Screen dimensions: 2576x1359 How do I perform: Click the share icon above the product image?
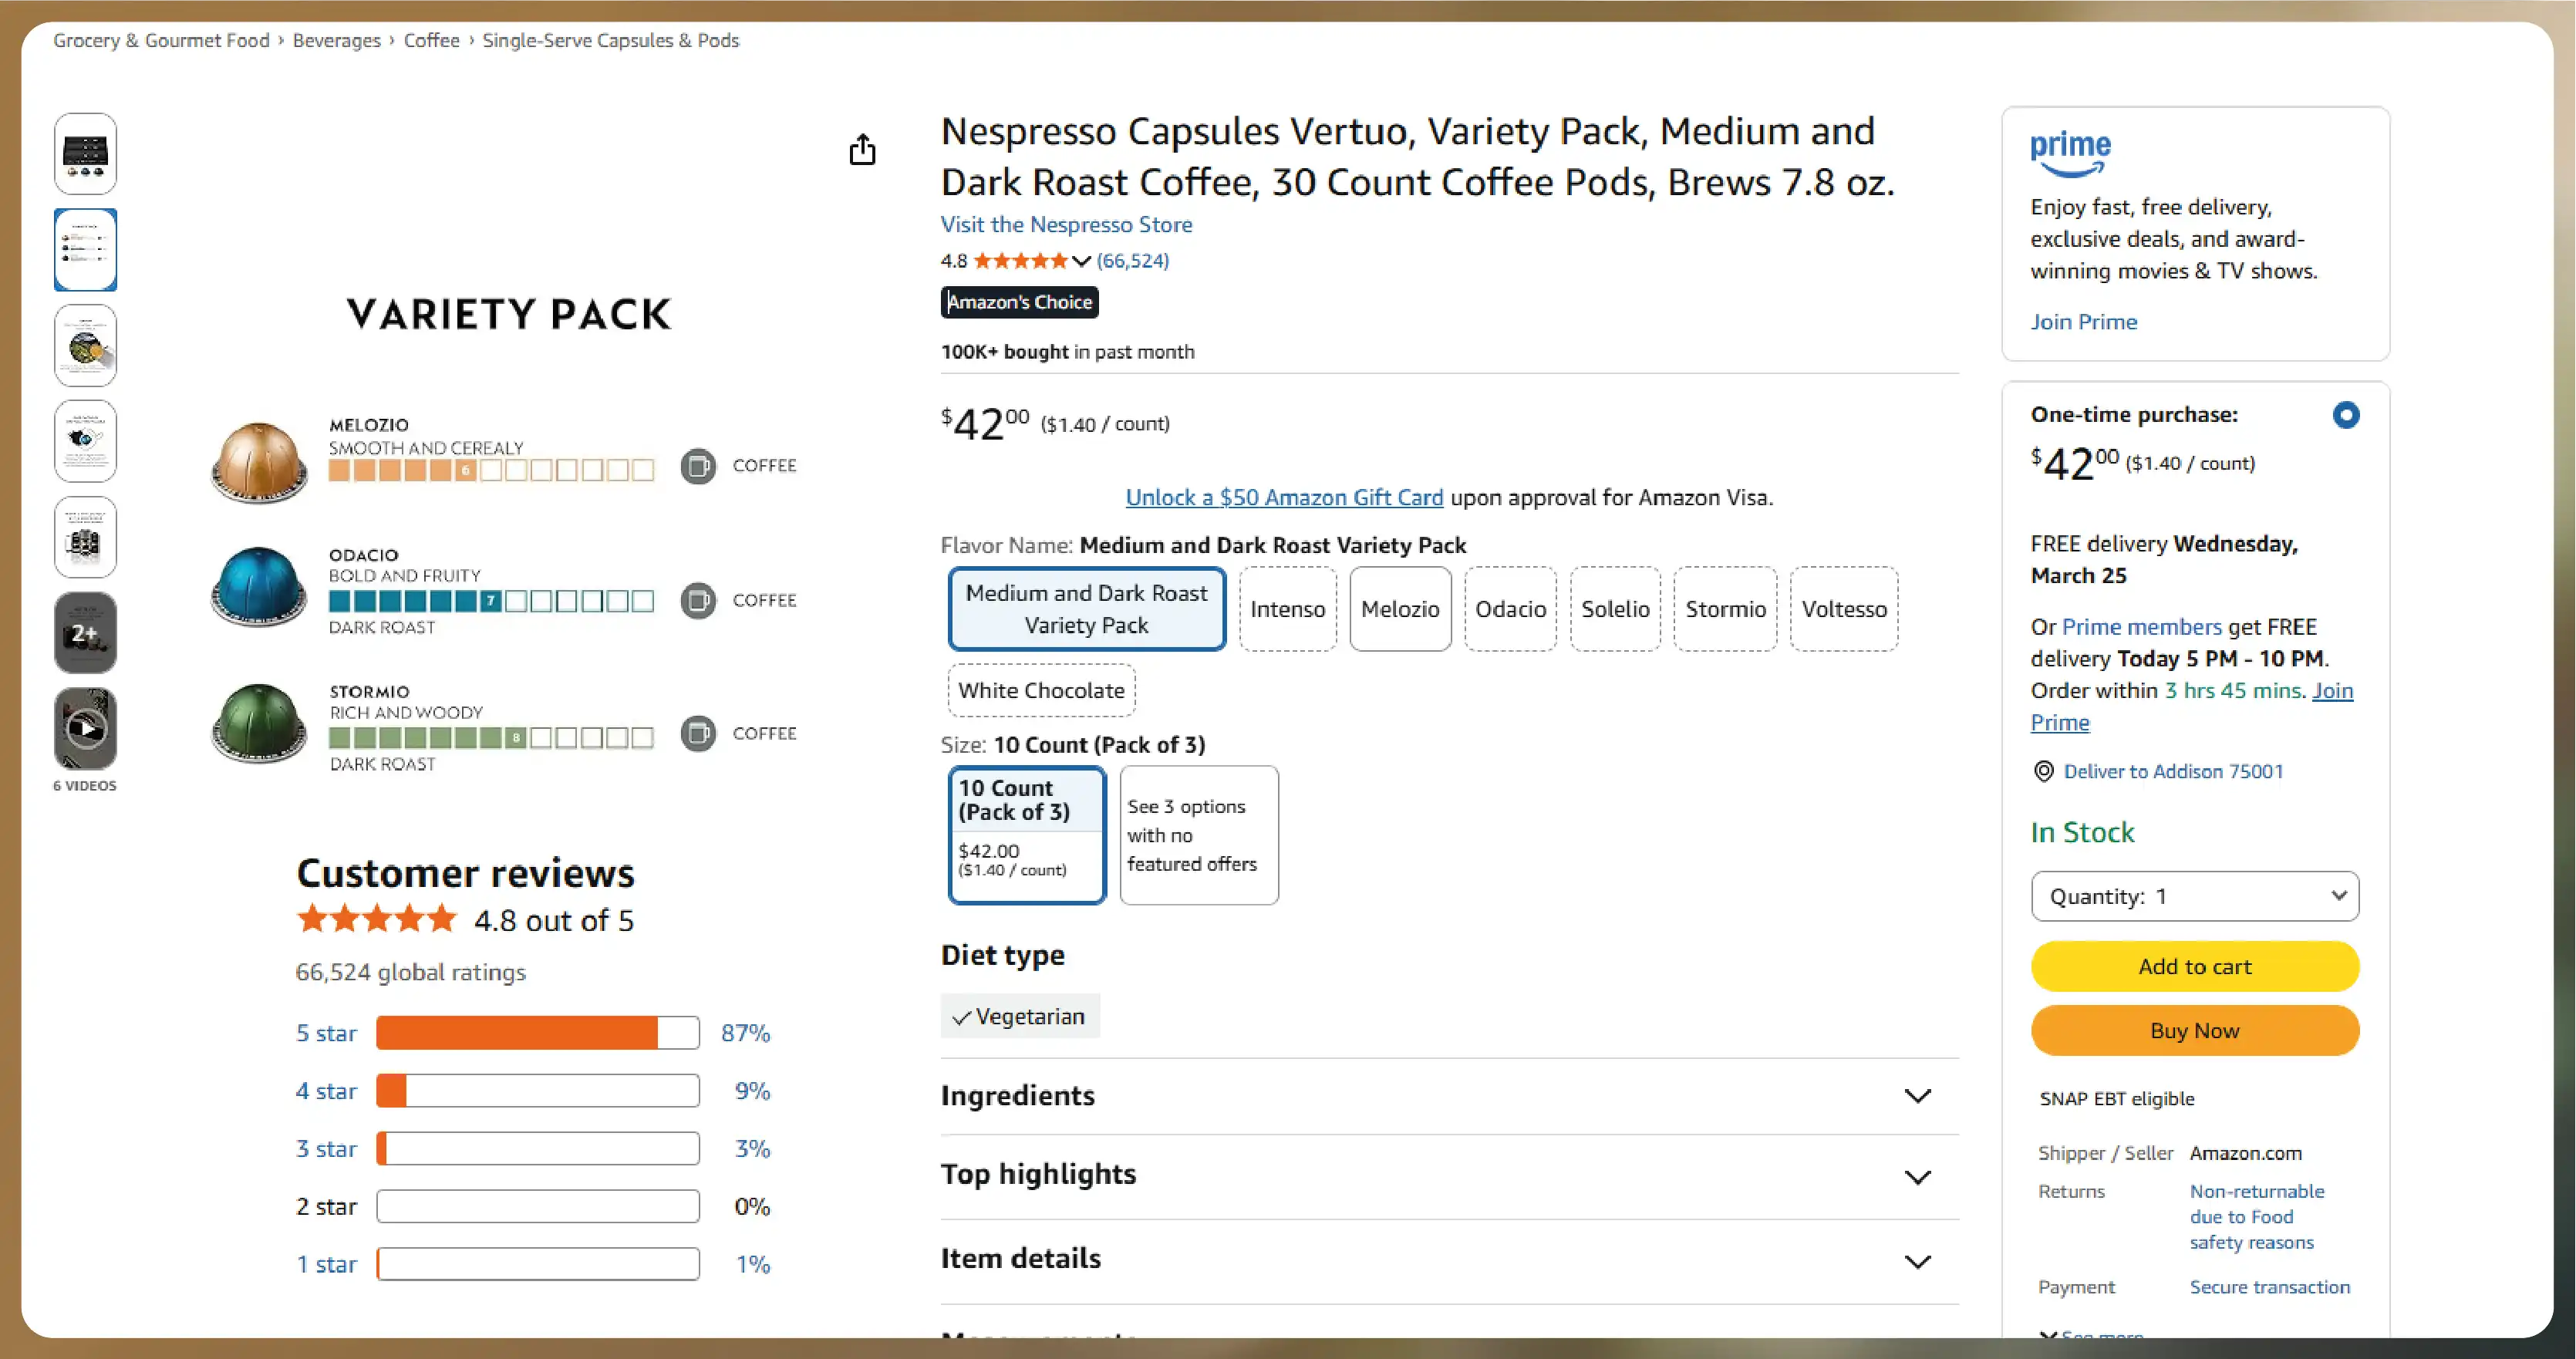tap(862, 150)
